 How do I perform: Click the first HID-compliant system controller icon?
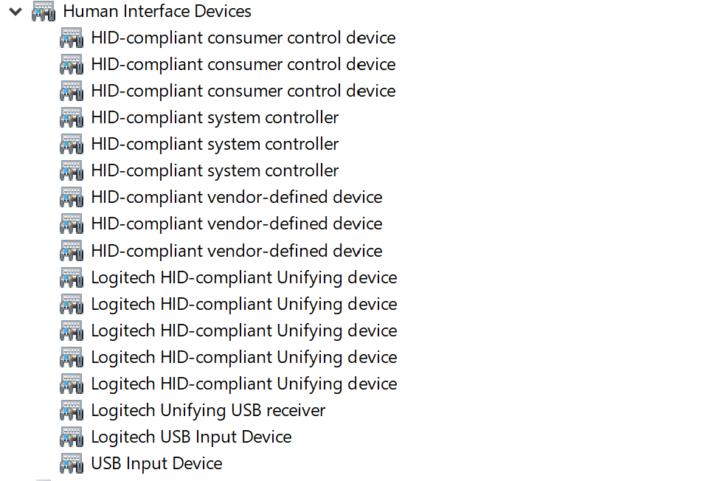click(72, 117)
